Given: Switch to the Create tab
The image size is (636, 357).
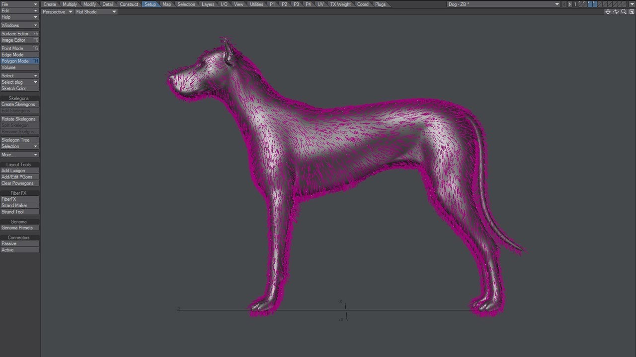Looking at the screenshot, I should click(x=50, y=4).
